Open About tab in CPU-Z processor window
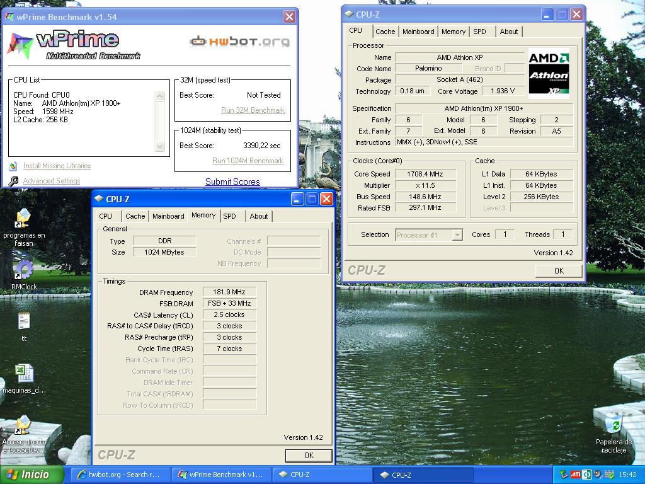645x484 pixels. pyautogui.click(x=509, y=32)
